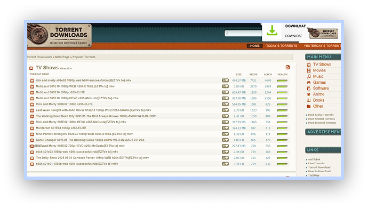Image resolution: width=368 pixels, height=208 pixels.
Task: Click comment bubble for rick and morty s08e02 successfulcrab
Action: pyautogui.click(x=225, y=81)
